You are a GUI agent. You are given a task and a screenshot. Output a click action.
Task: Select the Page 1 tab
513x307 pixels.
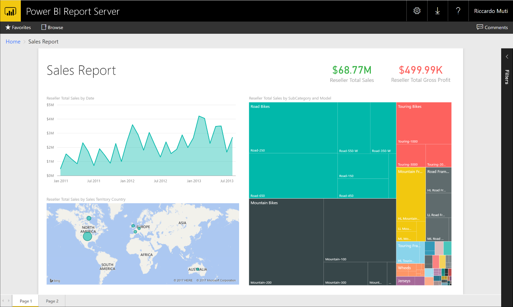tap(25, 301)
